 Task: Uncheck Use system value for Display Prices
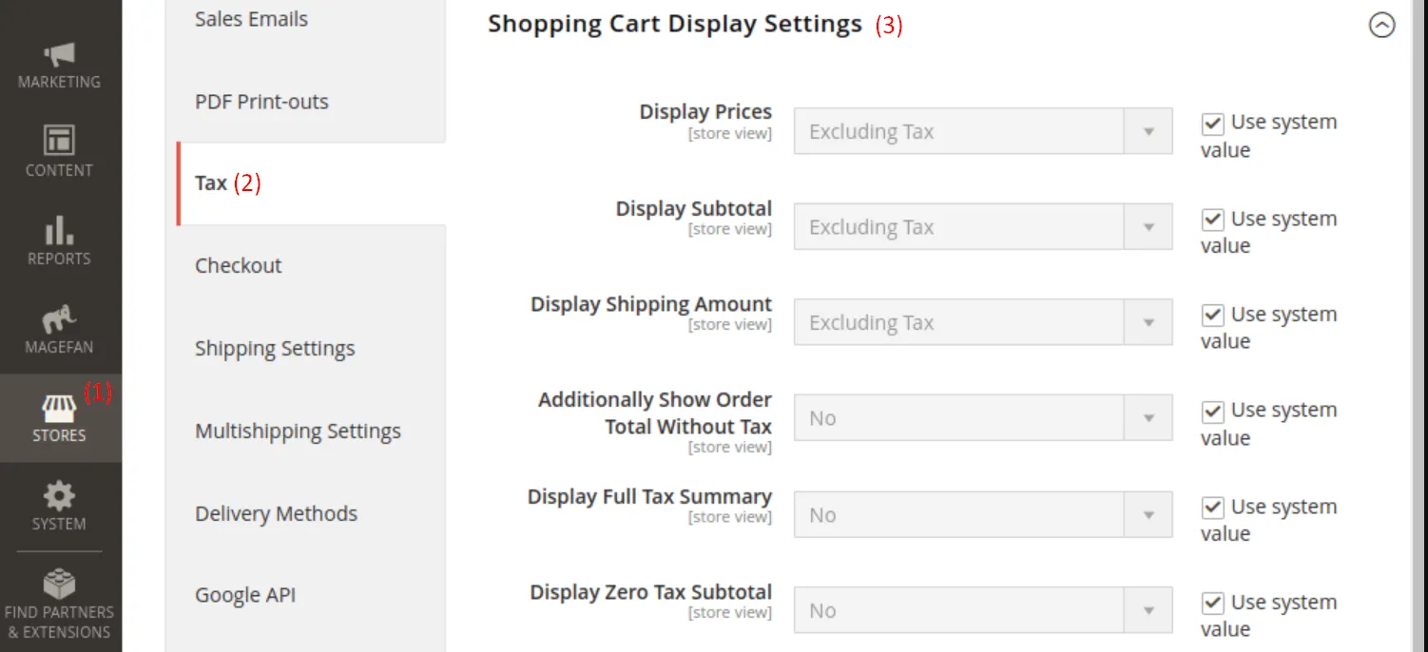click(x=1212, y=124)
